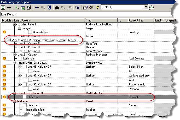
Task: Toggle the checkbox for Line 96, Column 37
Action: [25, 67]
